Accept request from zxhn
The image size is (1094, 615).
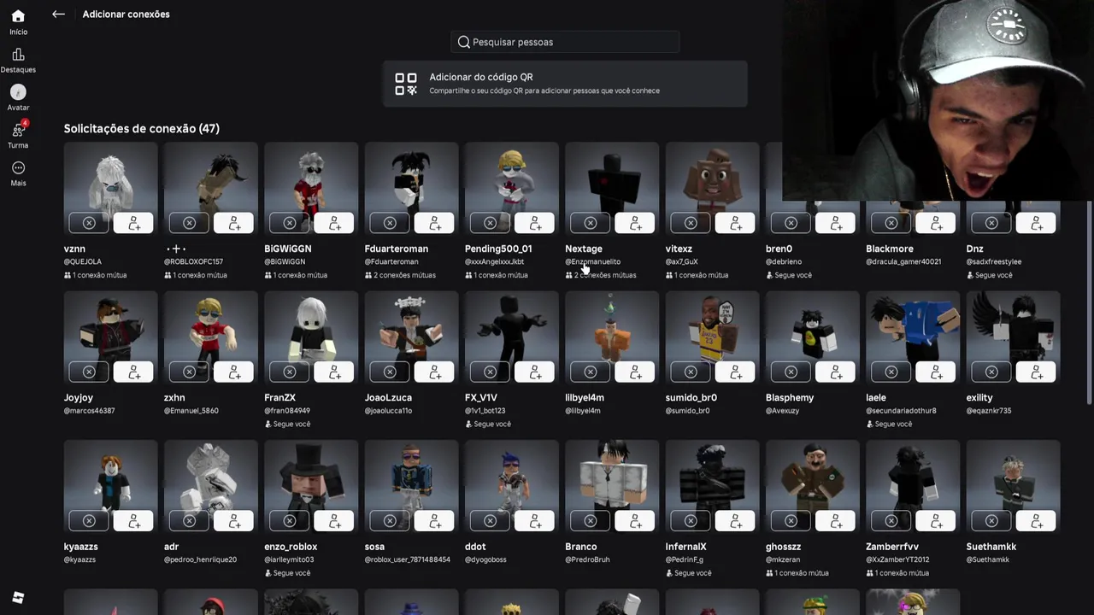[234, 372]
